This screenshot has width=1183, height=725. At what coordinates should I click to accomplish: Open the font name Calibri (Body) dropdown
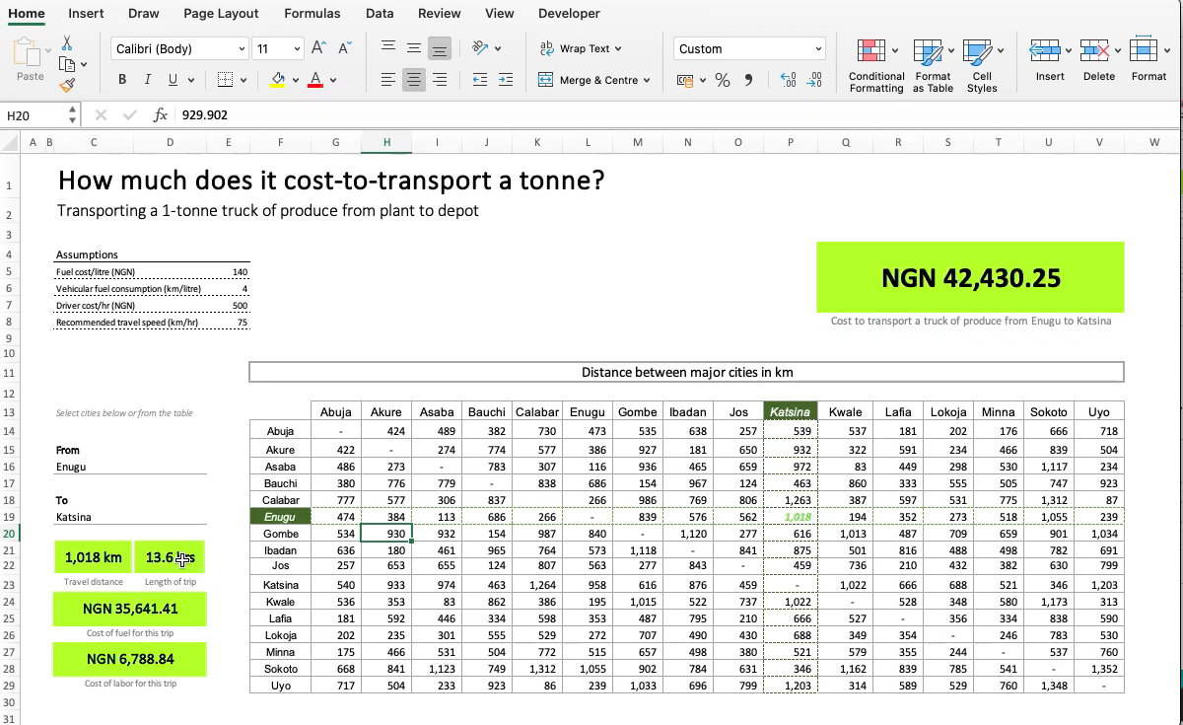(x=242, y=48)
